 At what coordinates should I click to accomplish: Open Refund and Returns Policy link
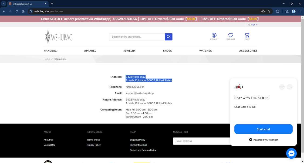point(143,150)
